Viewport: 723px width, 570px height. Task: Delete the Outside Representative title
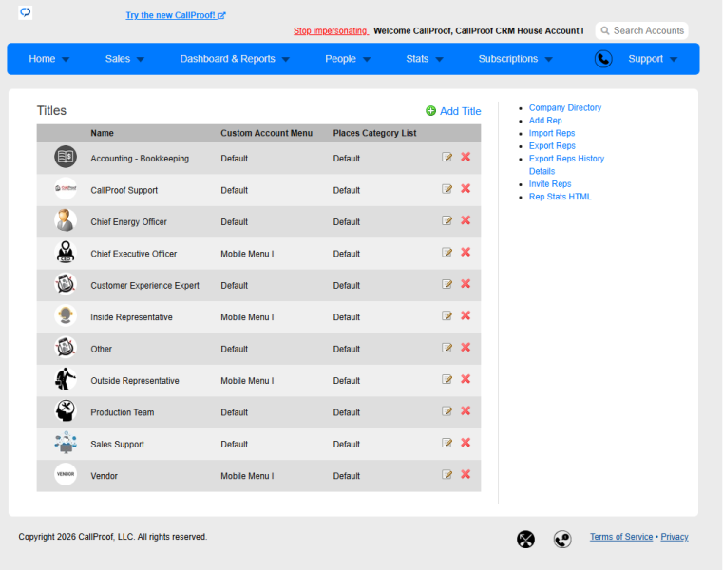click(x=466, y=380)
